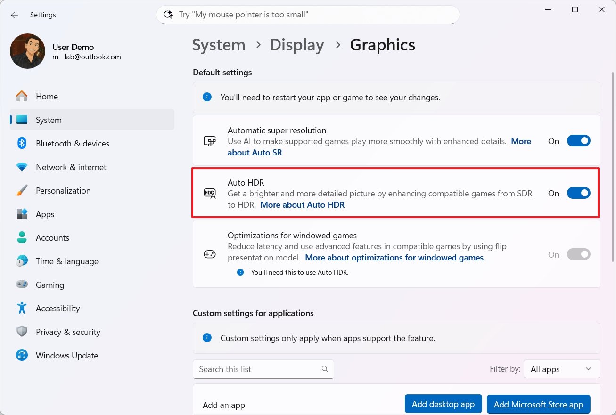
Task: Click the Home icon in sidebar
Action: (x=22, y=97)
